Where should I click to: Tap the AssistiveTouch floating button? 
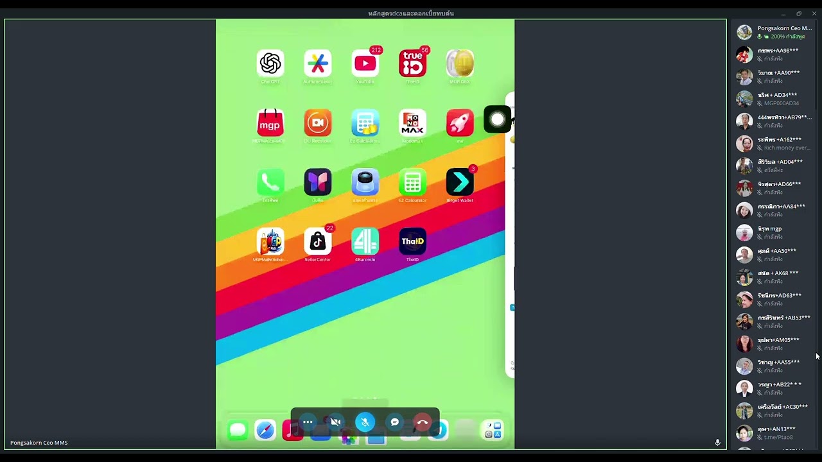tap(497, 119)
